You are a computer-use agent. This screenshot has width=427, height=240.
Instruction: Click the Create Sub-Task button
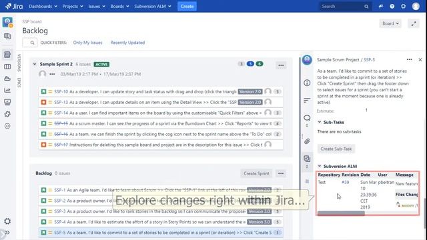336,149
